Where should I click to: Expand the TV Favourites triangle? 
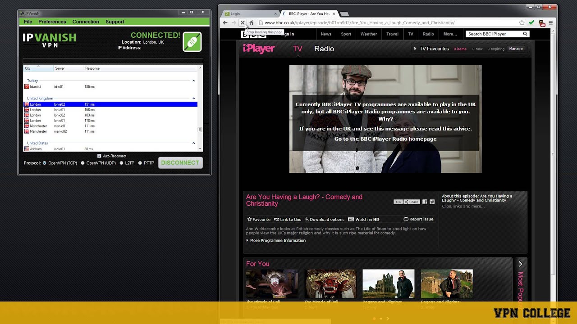click(415, 49)
